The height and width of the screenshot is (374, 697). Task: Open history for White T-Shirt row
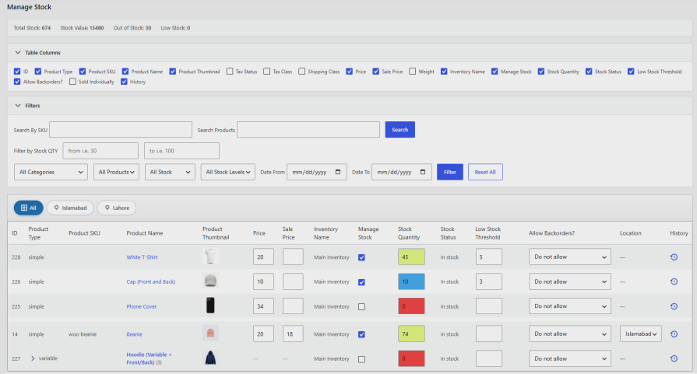[674, 257]
